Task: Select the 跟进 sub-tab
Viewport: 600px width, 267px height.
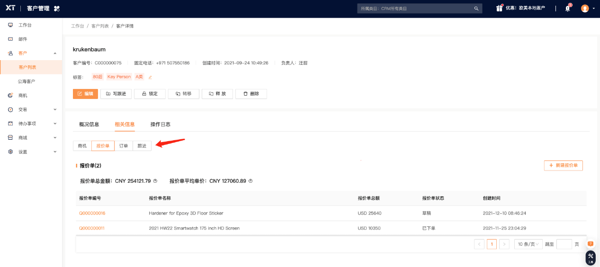Action: click(x=142, y=146)
